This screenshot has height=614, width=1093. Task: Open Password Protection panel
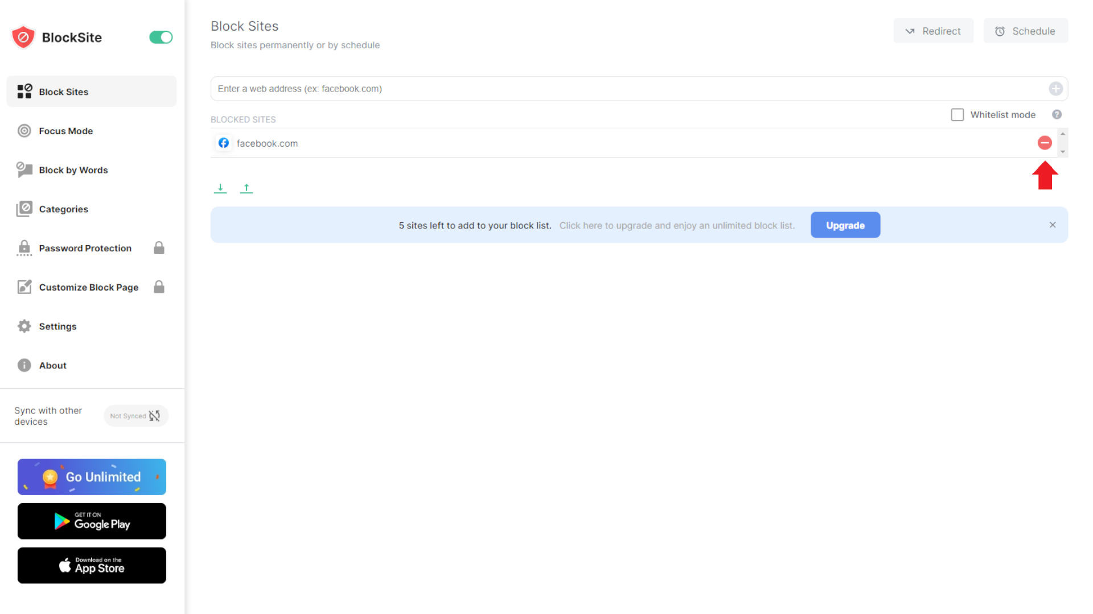tap(85, 247)
